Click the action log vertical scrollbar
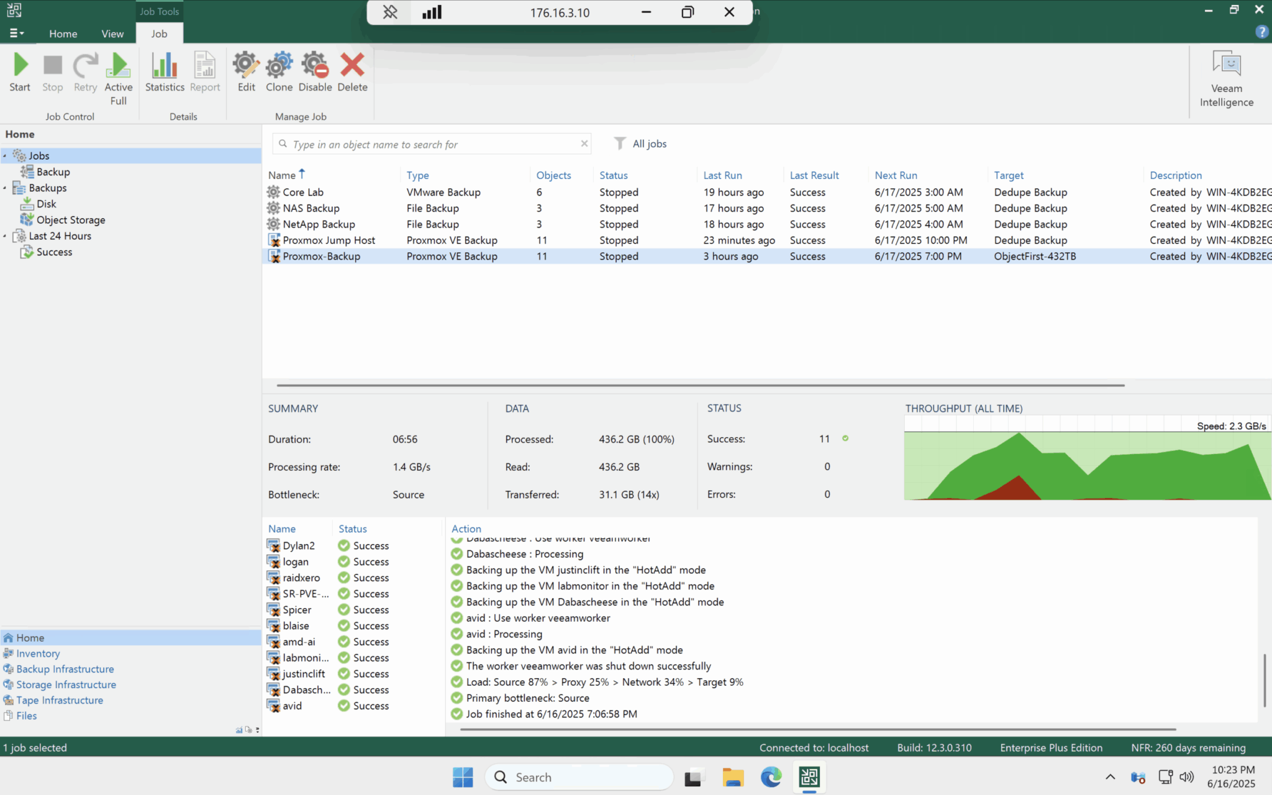This screenshot has height=795, width=1272. (1265, 680)
